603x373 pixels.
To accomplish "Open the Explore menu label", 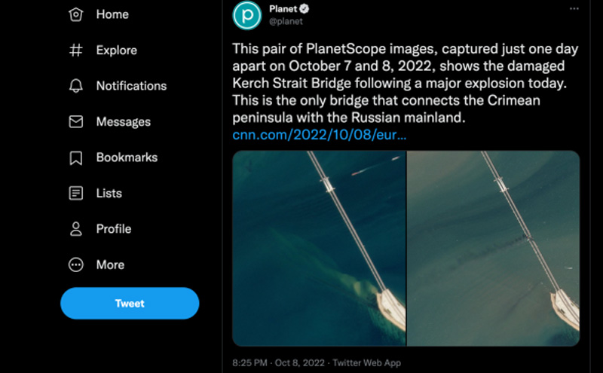I will click(117, 50).
